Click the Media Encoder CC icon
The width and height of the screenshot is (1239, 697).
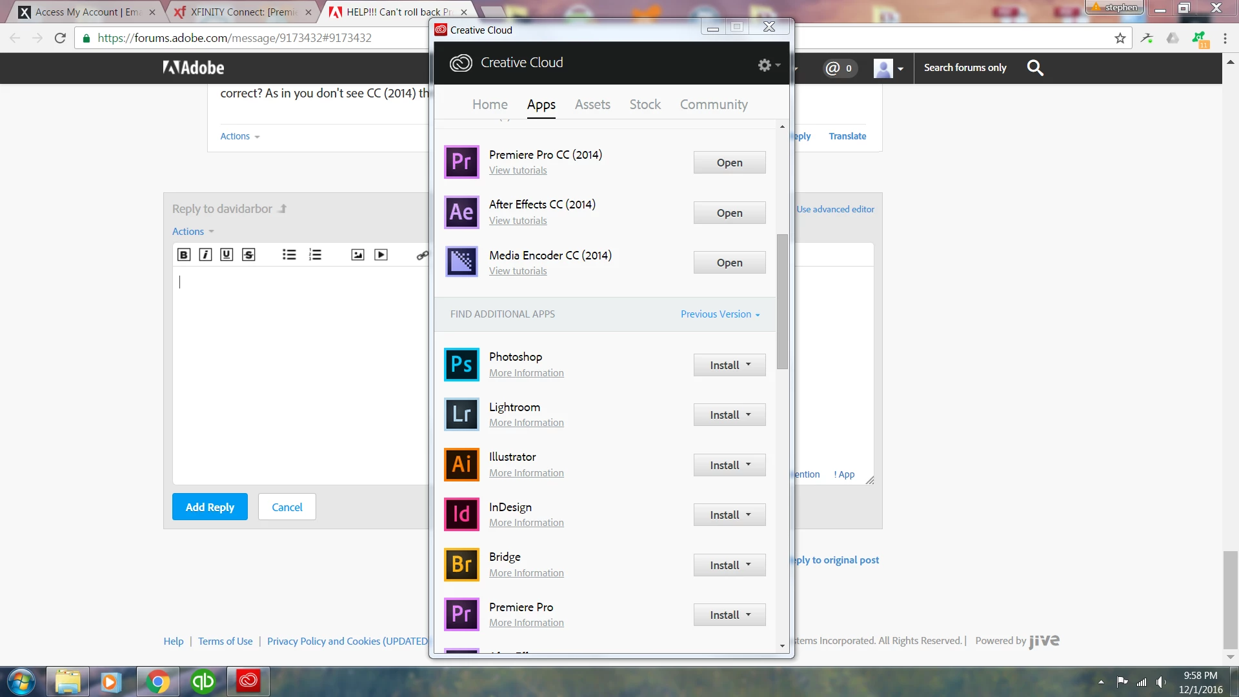tap(461, 262)
